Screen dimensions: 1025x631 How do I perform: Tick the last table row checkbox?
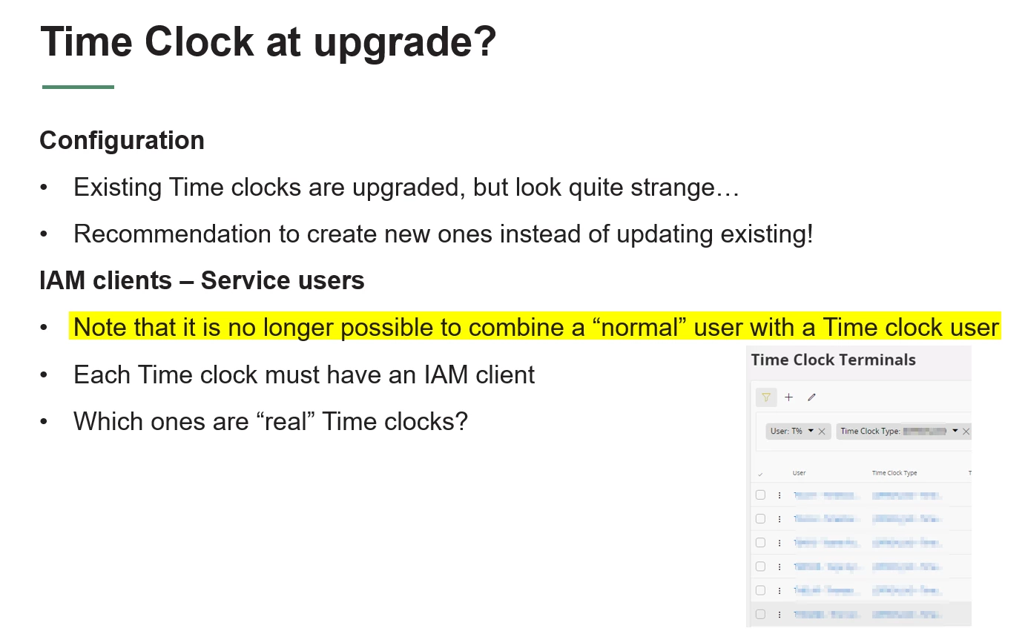tap(760, 614)
